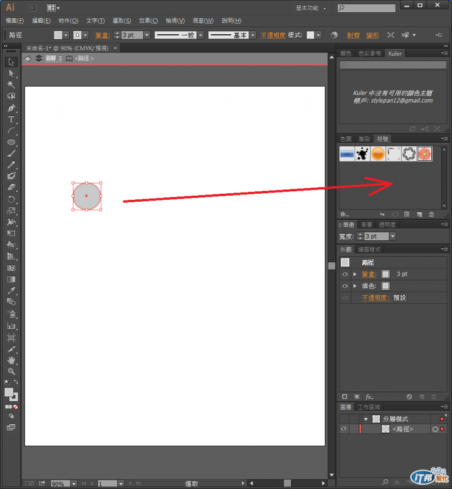Select the red flower symbol thumbnail

click(x=424, y=154)
